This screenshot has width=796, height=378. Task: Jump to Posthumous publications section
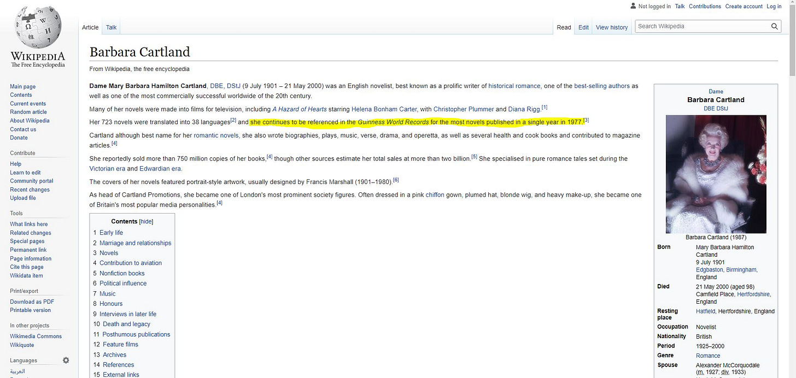coord(136,334)
